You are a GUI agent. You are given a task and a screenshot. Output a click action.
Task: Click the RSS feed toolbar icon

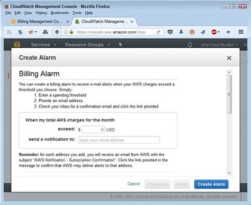(x=9, y=32)
